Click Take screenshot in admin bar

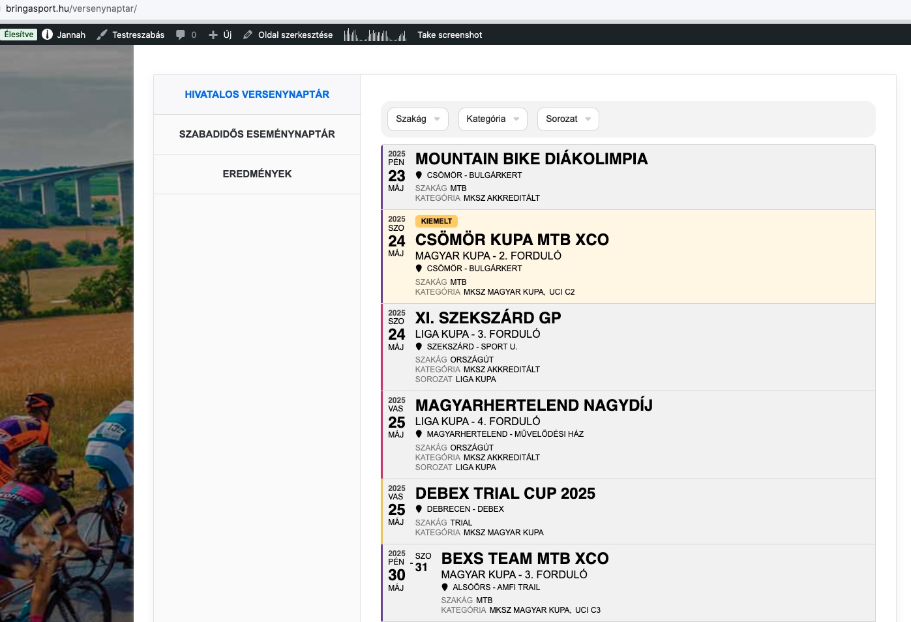tap(450, 35)
